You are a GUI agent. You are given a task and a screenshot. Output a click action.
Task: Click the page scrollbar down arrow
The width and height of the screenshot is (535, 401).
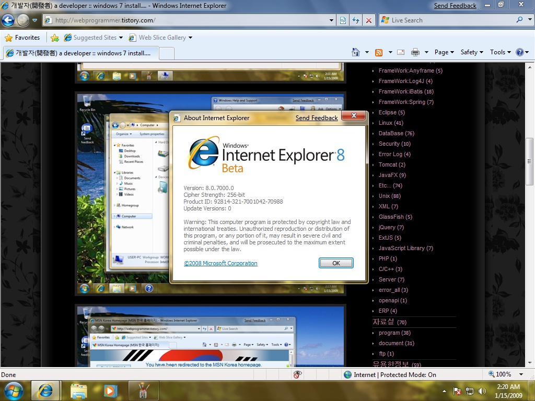pos(530,362)
